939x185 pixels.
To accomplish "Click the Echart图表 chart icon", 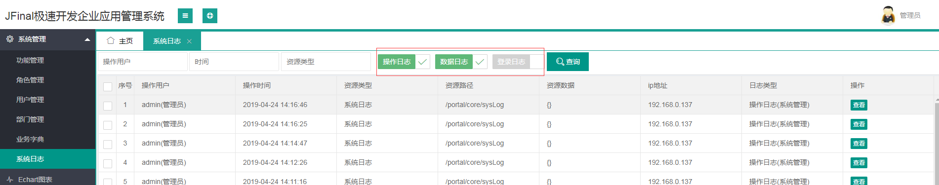I will pos(10,180).
